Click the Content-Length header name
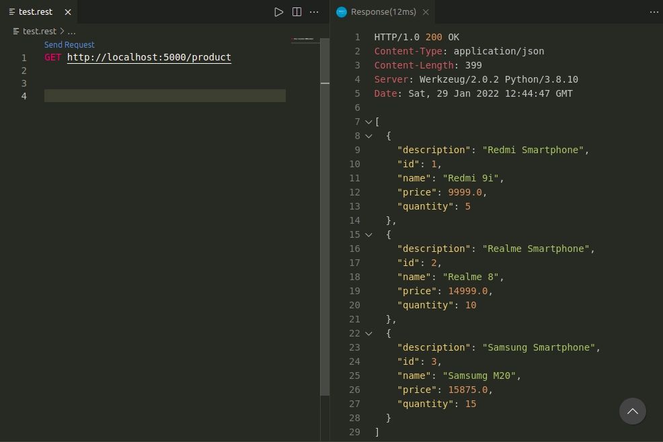 [x=414, y=65]
